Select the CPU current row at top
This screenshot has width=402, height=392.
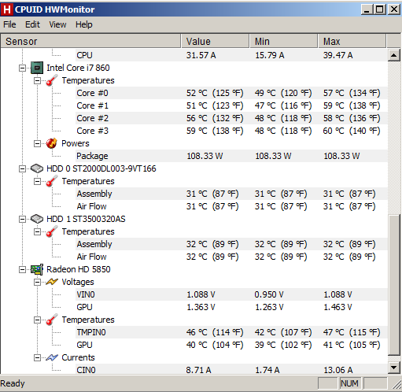click(231, 55)
